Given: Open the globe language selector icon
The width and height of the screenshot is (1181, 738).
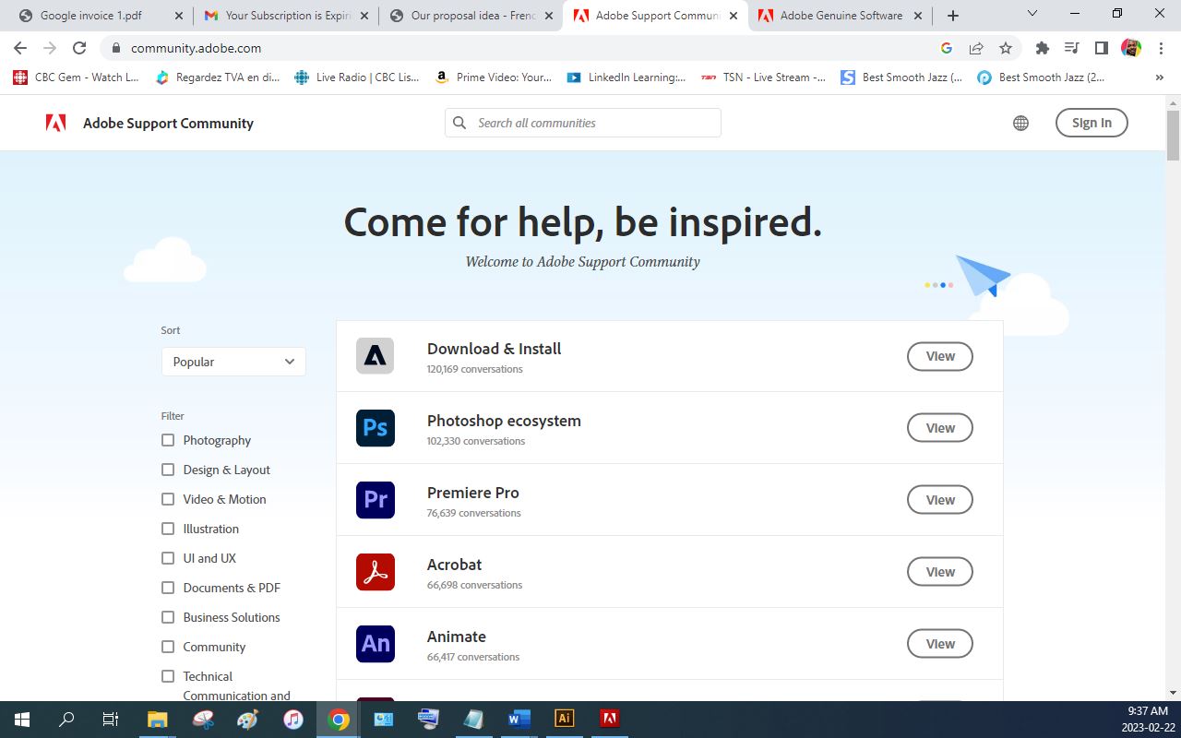Looking at the screenshot, I should (x=1020, y=123).
